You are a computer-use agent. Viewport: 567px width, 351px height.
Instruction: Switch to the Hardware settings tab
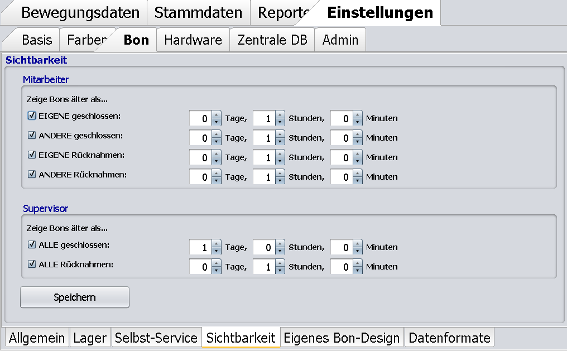(x=193, y=40)
